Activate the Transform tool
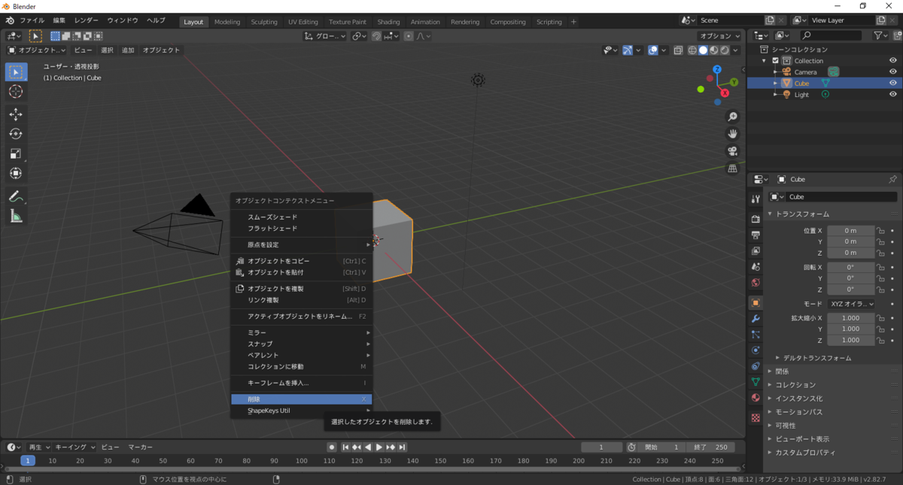903x485 pixels. pos(16,173)
